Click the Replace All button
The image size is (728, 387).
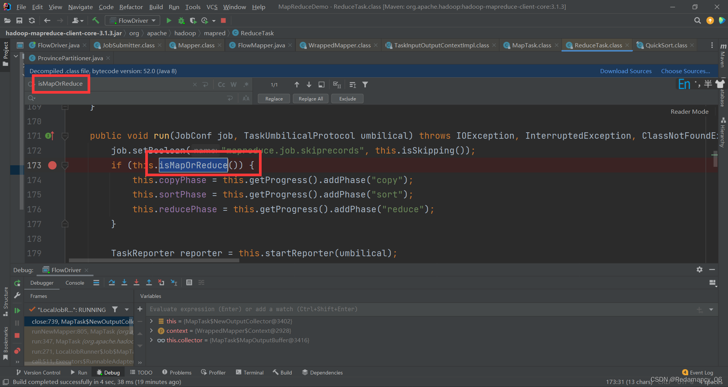point(311,99)
